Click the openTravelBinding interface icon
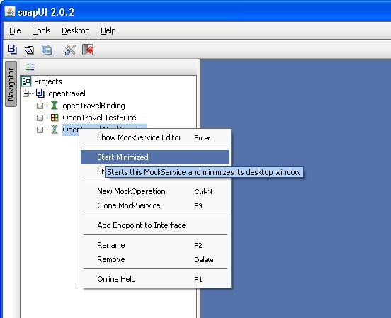The height and width of the screenshot is (318, 391). pyautogui.click(x=54, y=106)
